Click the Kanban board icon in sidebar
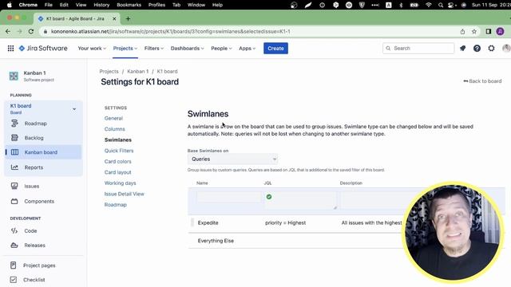The height and width of the screenshot is (287, 511). (x=14, y=152)
